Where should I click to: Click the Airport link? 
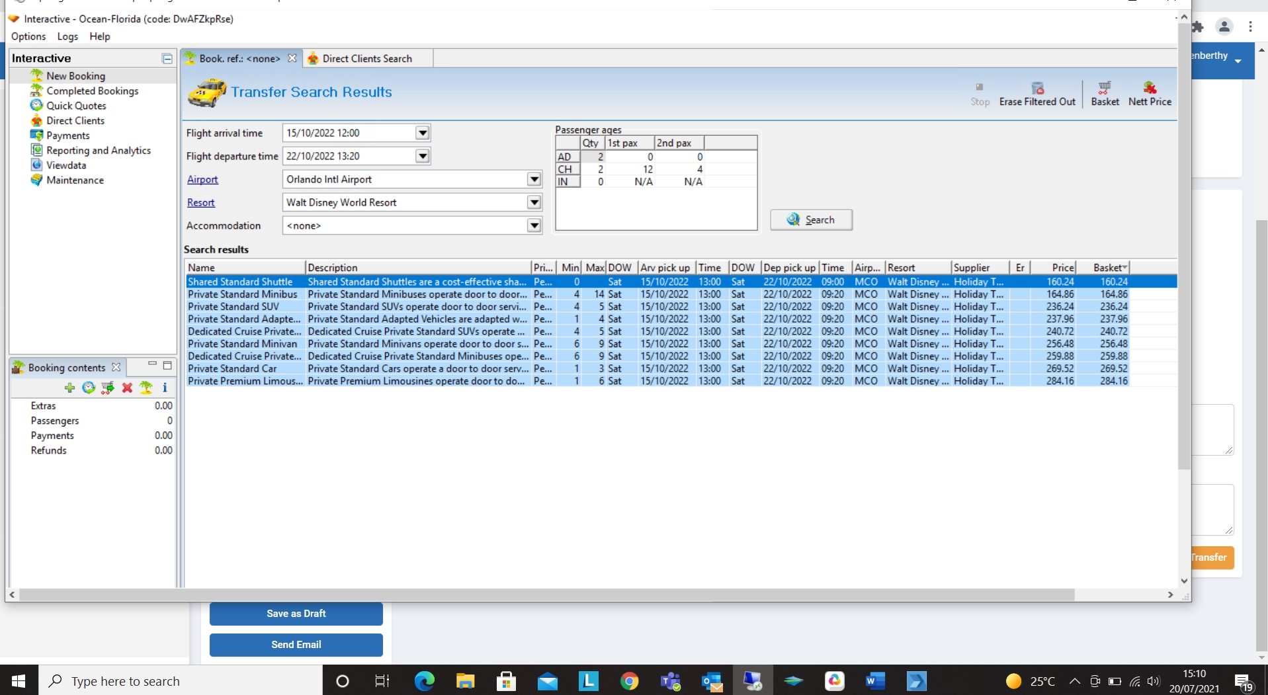pyautogui.click(x=202, y=179)
